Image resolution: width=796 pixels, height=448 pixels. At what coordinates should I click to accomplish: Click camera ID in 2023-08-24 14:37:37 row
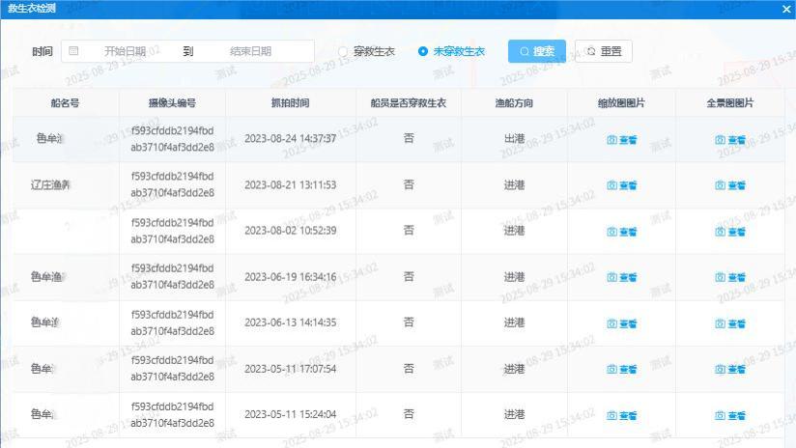pos(173,139)
